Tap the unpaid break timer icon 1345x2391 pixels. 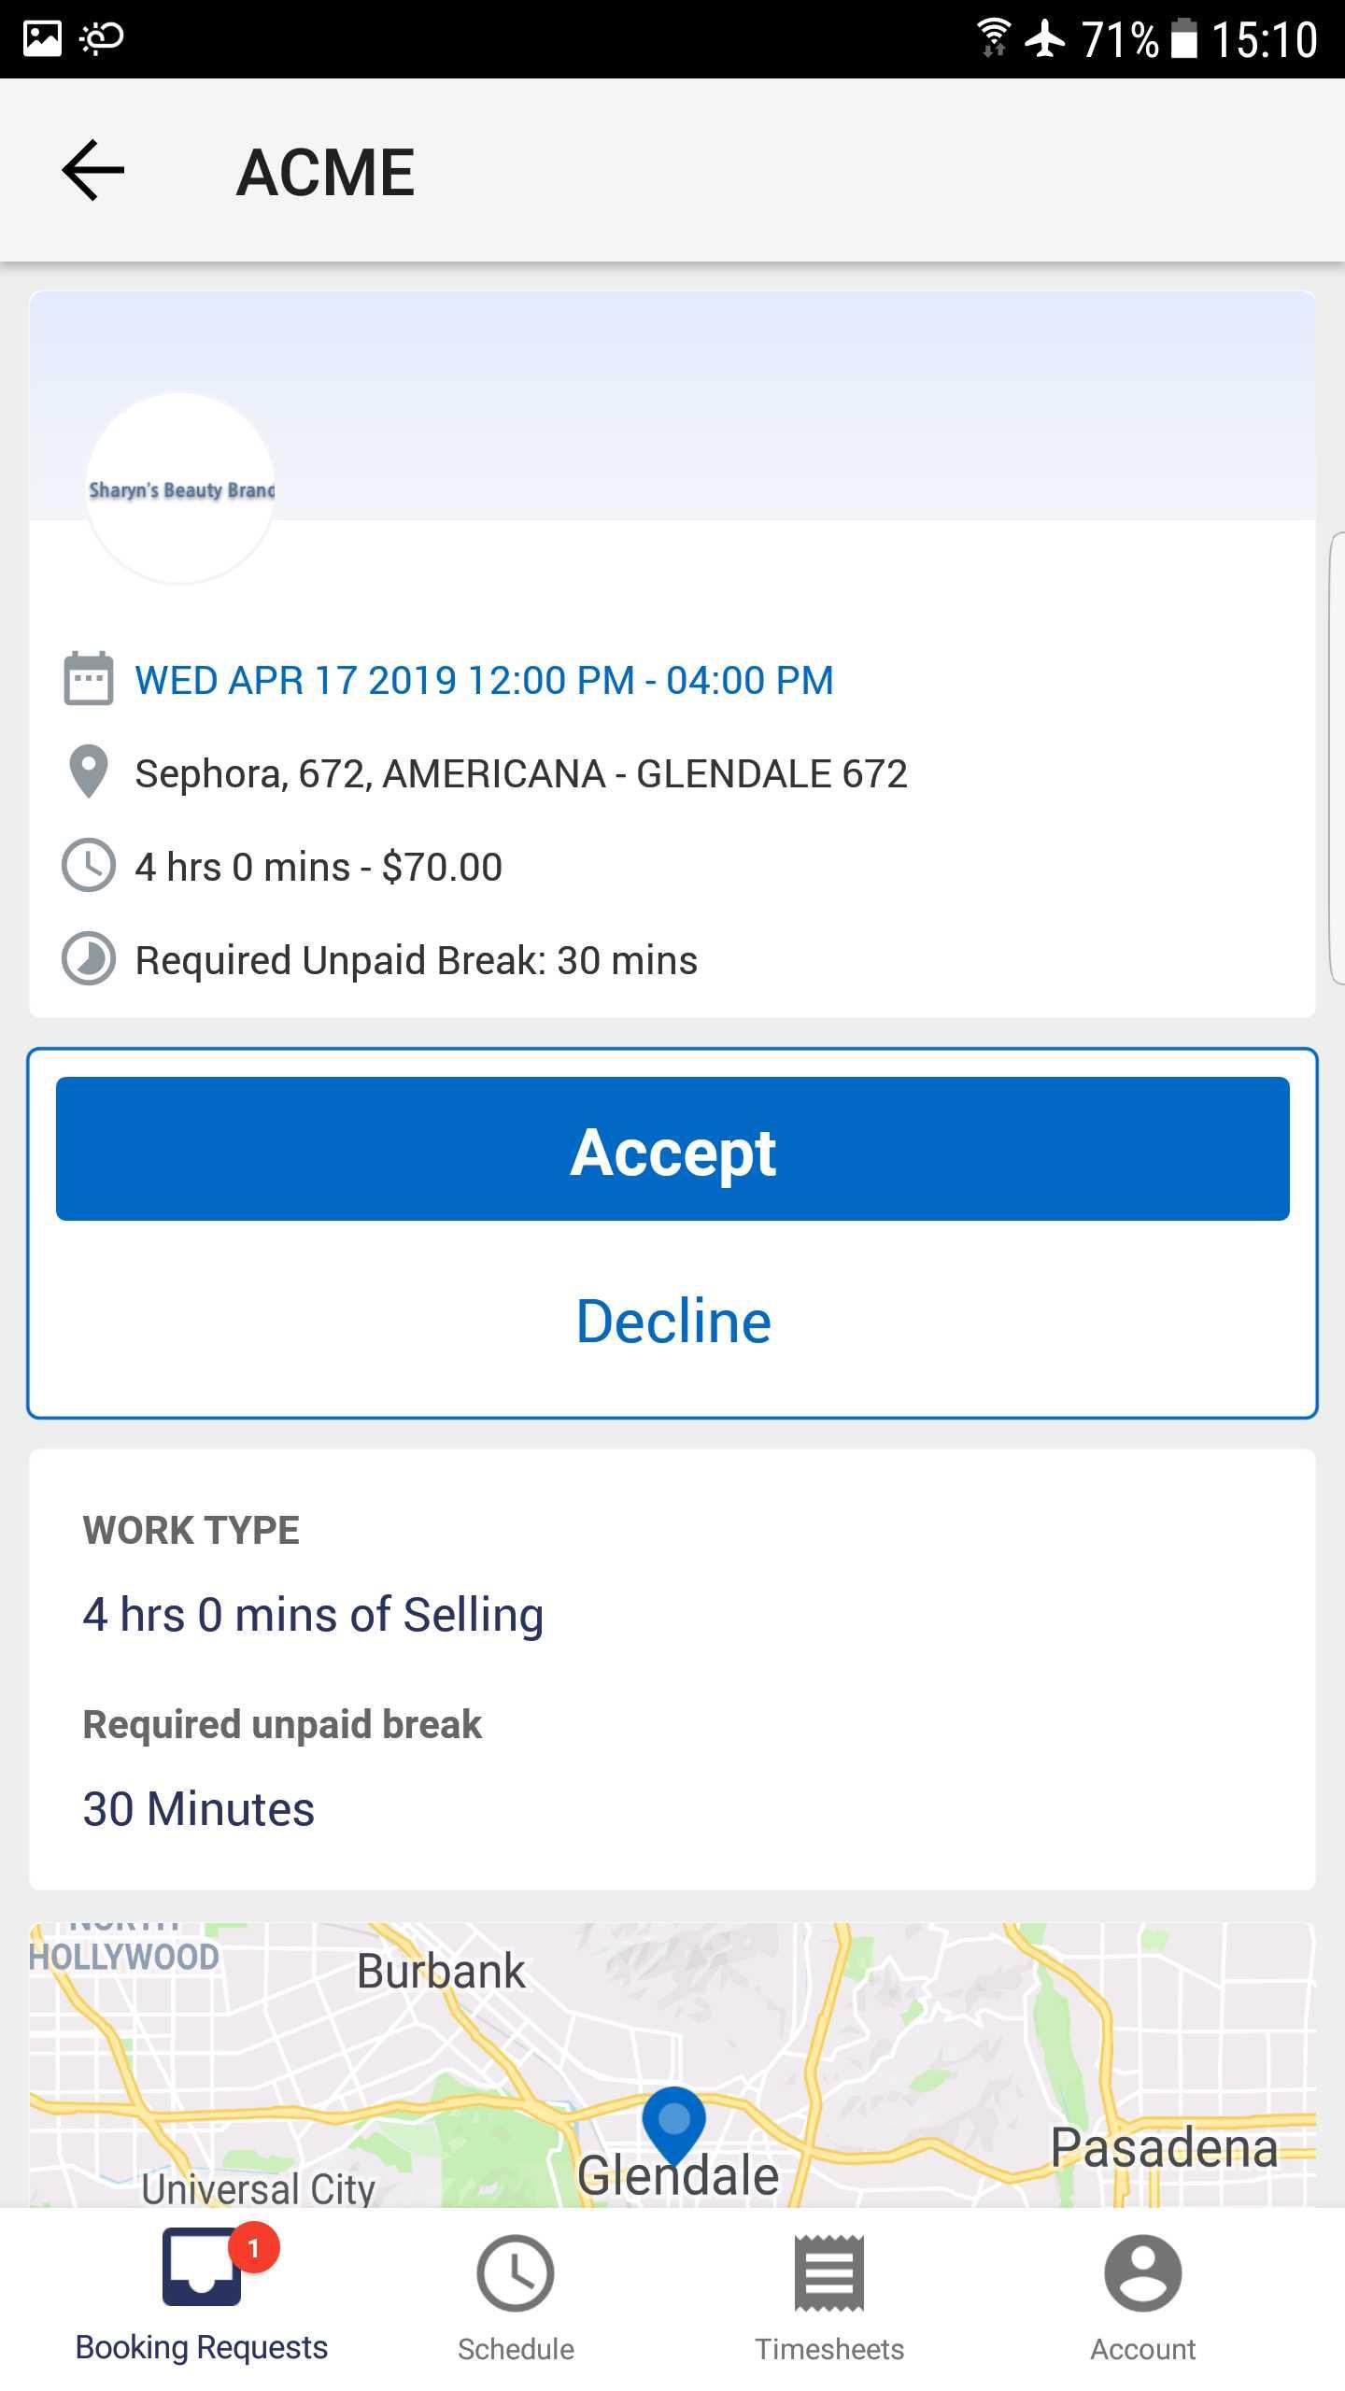coord(89,959)
